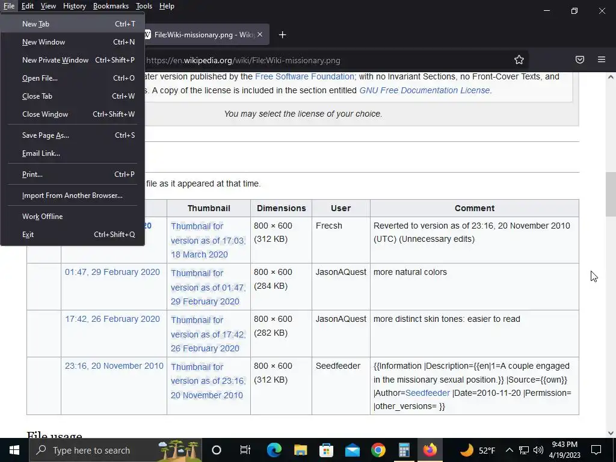
Task: Open thumbnail for 23:16, 20 November 2010 version
Action: click(208, 381)
